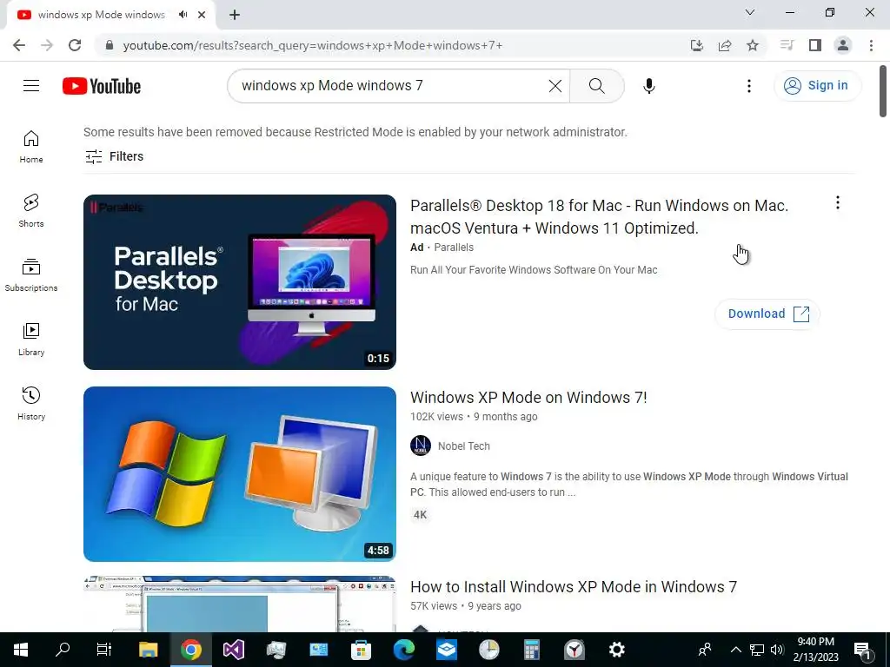
Task: Open the YouTube hamburger guide menu
Action: click(31, 86)
